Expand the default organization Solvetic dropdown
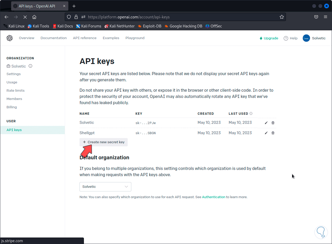 [x=105, y=187]
